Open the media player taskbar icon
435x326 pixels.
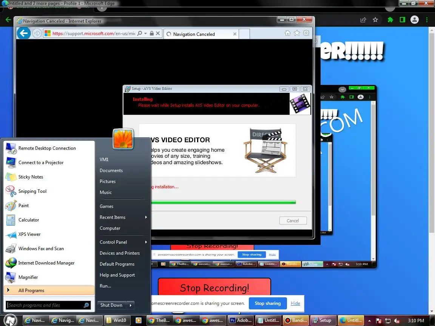click(139, 320)
